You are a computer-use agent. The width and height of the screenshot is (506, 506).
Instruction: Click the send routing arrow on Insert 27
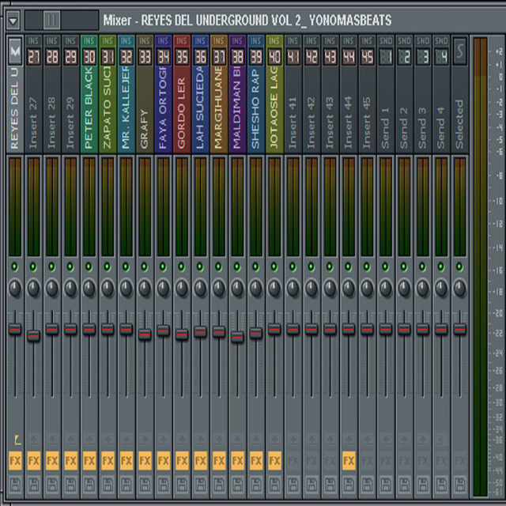33,440
